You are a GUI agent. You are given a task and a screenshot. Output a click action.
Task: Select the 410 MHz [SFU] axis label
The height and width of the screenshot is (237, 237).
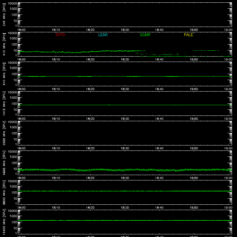(x=4, y=44)
